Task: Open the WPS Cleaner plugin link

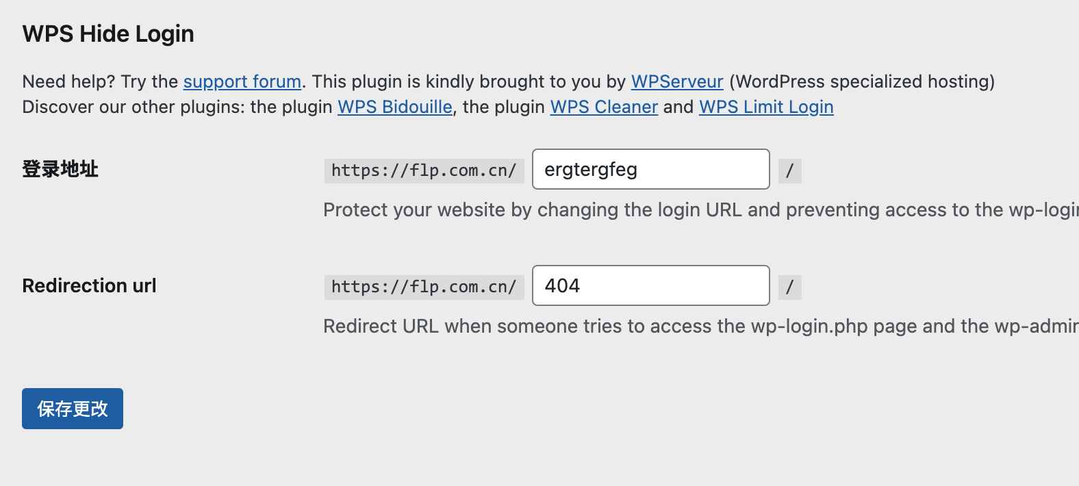Action: tap(603, 107)
